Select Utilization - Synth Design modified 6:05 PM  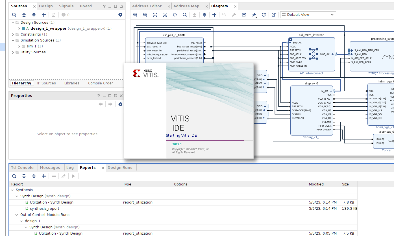183,233
